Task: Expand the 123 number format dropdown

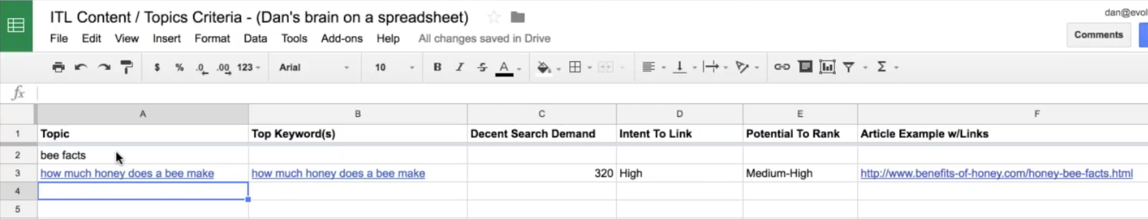Action: pos(248,67)
